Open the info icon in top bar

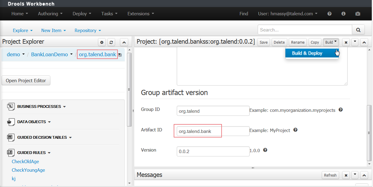tap(343, 14)
